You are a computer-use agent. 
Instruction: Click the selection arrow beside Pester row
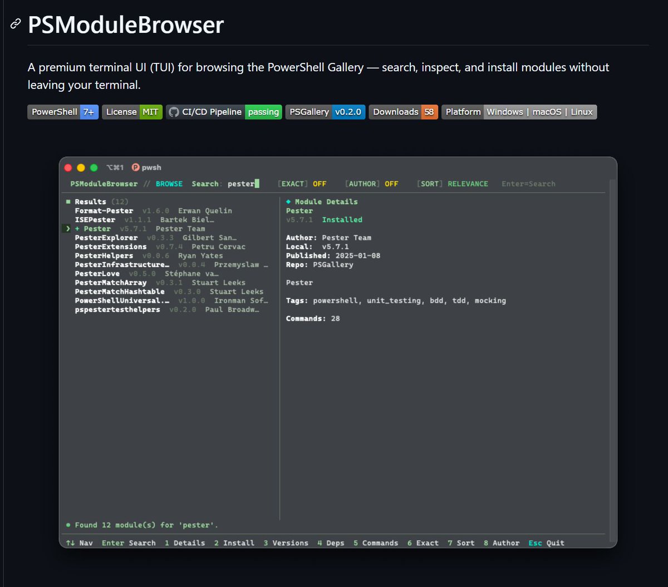(68, 229)
